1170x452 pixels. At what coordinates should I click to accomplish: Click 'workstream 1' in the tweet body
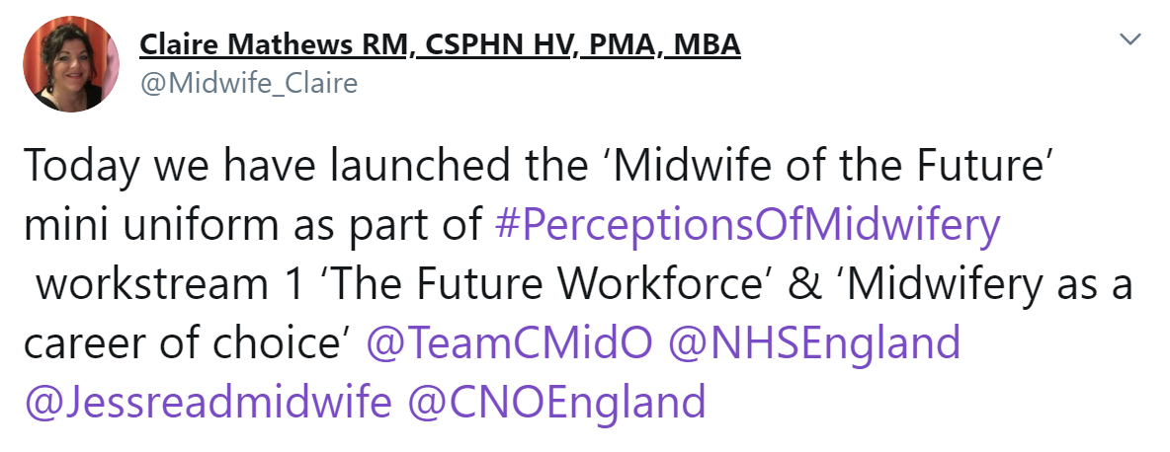click(169, 284)
